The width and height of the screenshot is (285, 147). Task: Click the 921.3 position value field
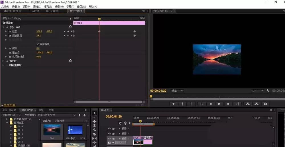(39, 31)
